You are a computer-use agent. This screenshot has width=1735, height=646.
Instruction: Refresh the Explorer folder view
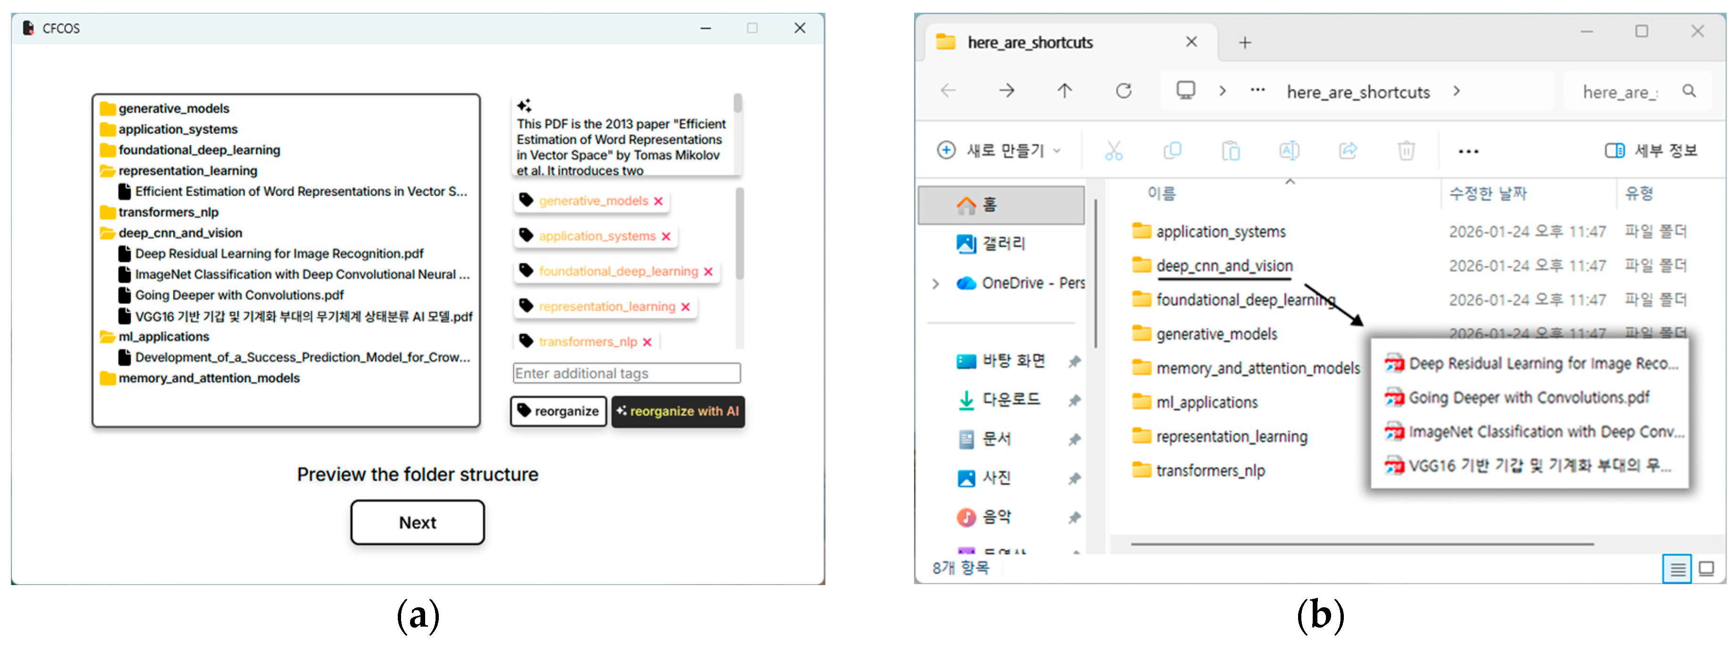(1123, 91)
